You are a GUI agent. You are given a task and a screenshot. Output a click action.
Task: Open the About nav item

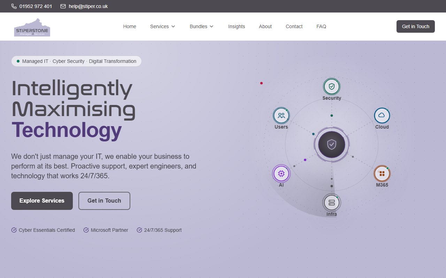point(265,26)
